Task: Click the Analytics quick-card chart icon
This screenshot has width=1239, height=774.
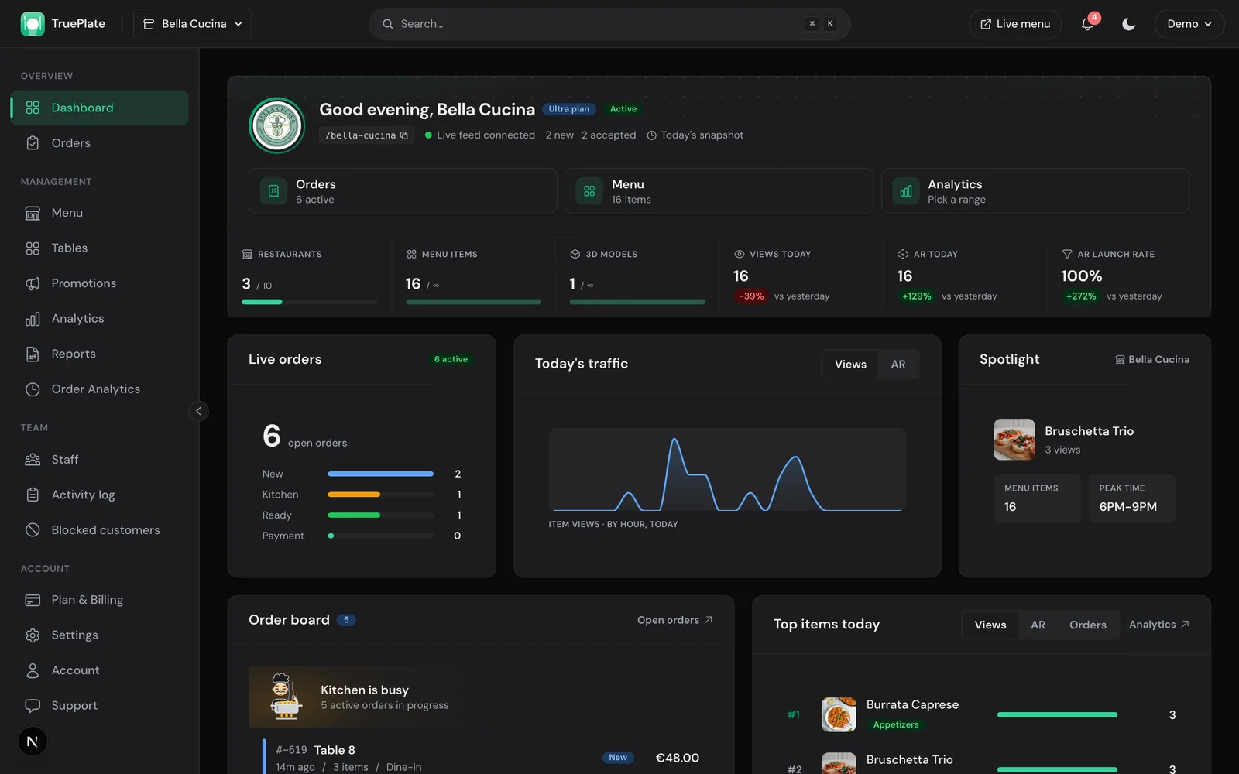Action: 906,191
